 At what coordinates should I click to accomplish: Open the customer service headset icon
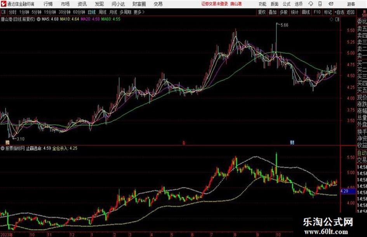(x=311, y=4)
